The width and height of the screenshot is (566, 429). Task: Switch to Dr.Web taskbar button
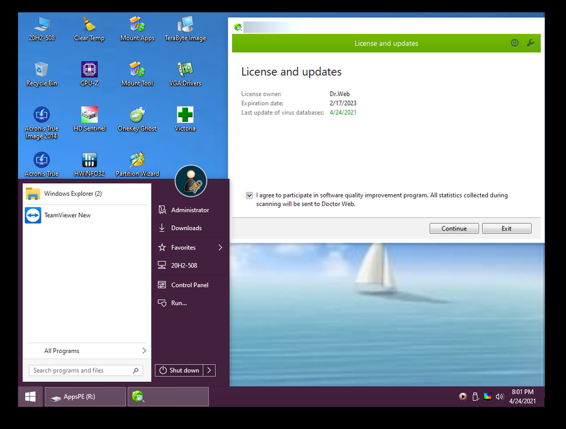coord(168,396)
